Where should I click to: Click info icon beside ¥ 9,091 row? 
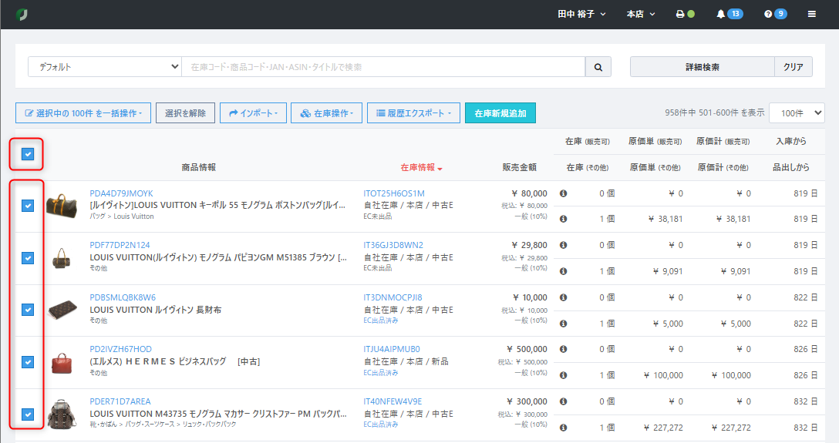pos(563,271)
